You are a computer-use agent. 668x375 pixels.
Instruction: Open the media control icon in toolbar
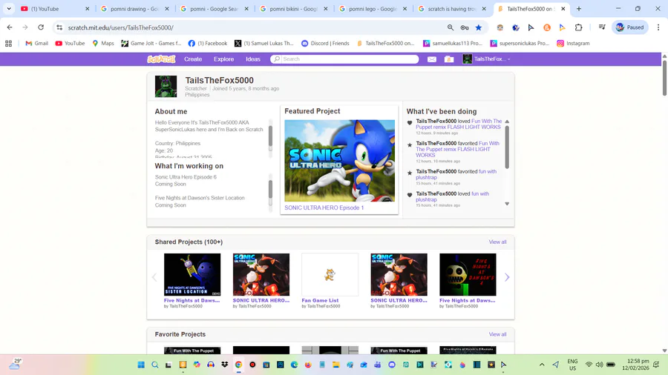tap(602, 27)
